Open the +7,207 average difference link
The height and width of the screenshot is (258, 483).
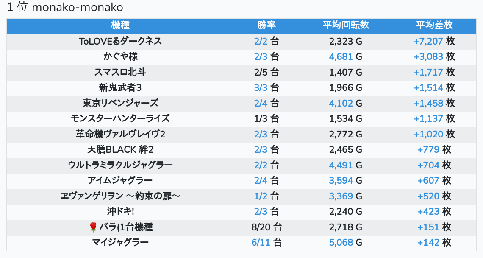428,41
